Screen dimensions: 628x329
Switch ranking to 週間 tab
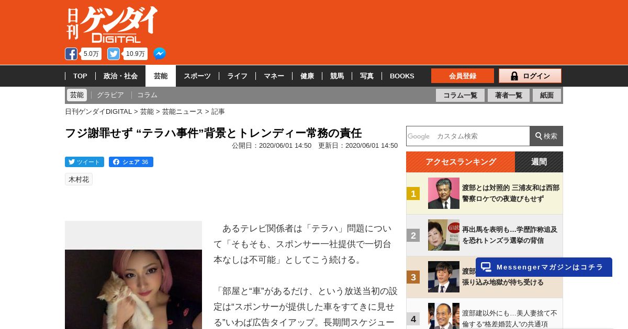tap(539, 162)
